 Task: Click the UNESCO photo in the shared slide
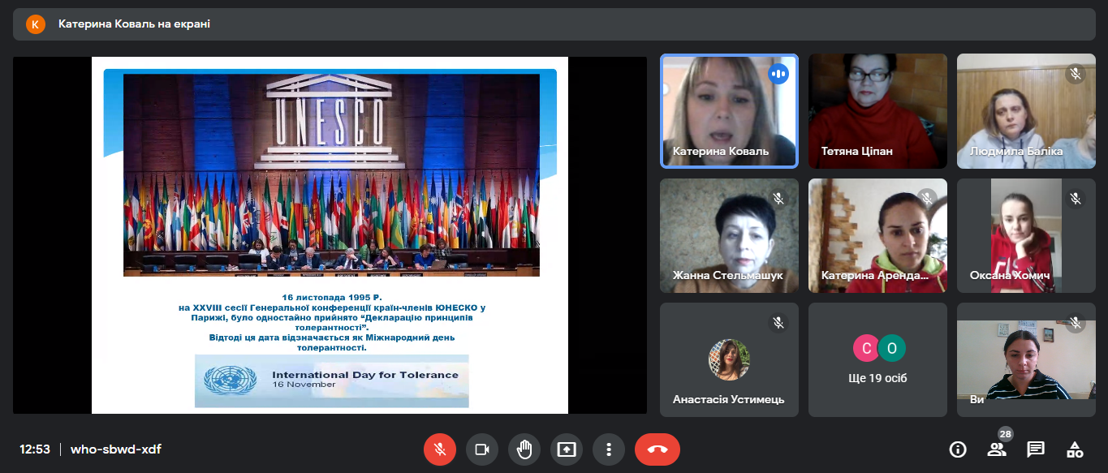pos(331,175)
